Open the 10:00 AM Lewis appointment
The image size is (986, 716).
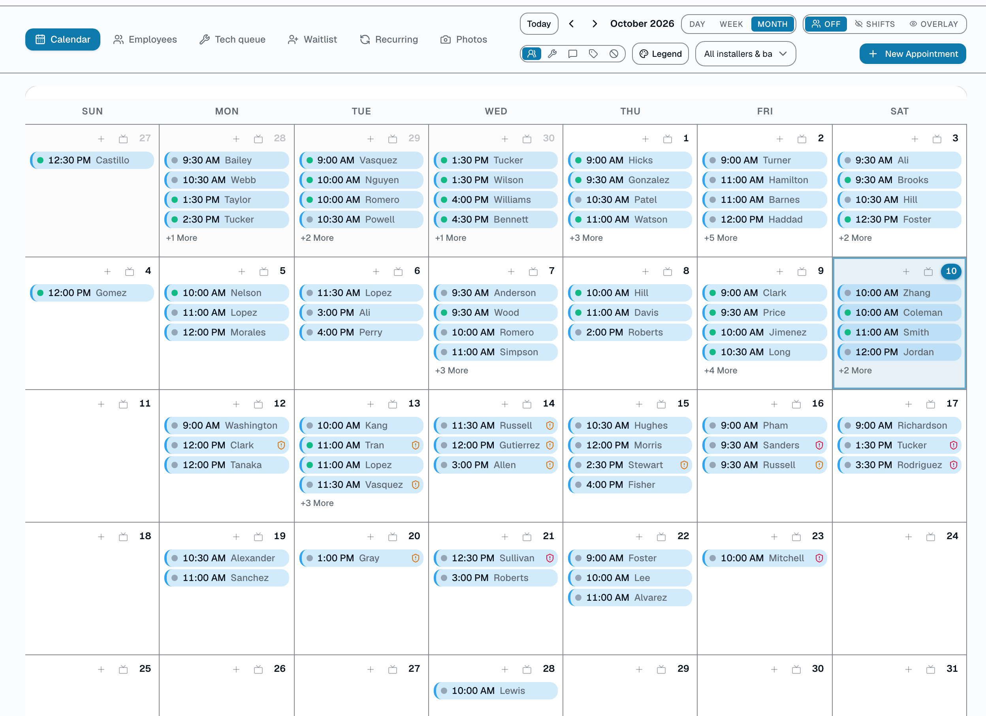pyautogui.click(x=495, y=691)
